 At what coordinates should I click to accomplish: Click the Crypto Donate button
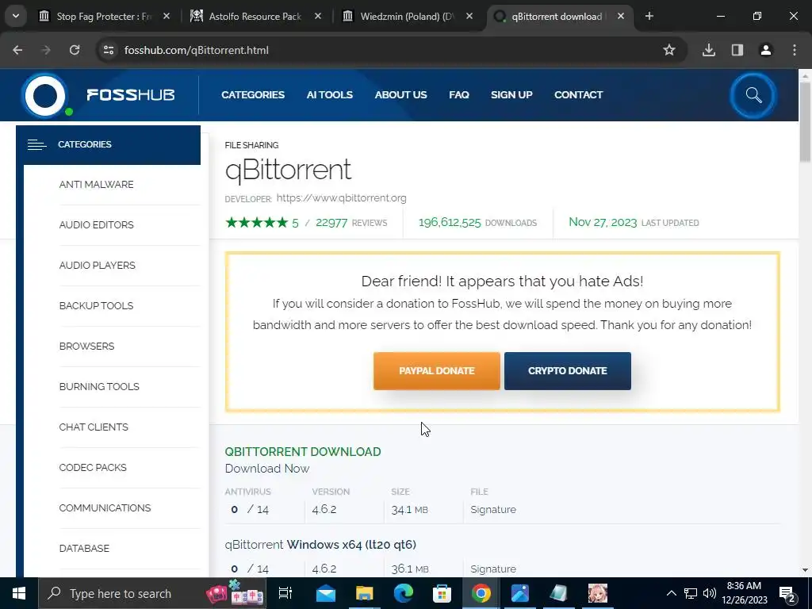point(568,371)
